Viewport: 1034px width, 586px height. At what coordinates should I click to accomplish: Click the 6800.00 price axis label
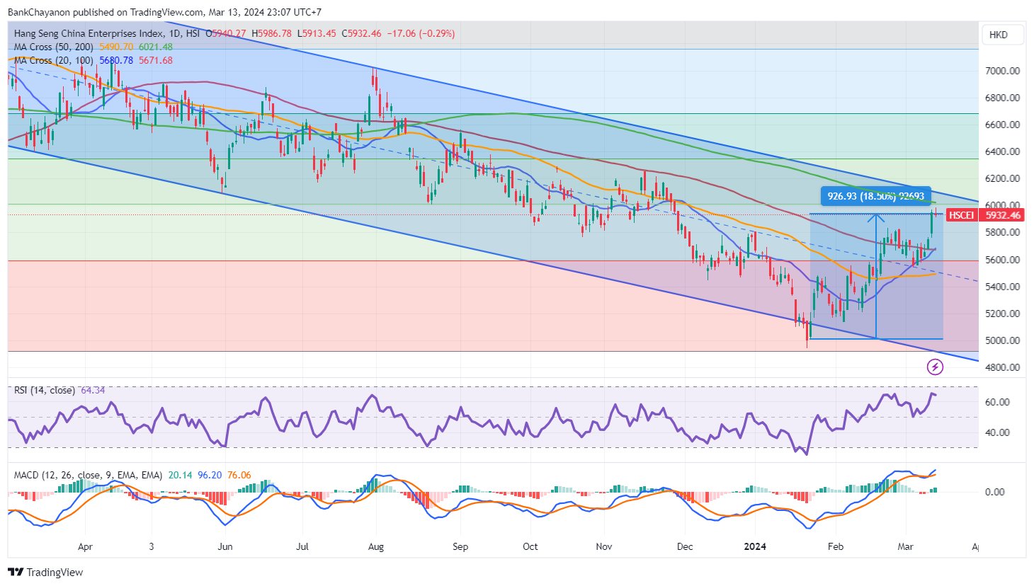(x=1002, y=98)
